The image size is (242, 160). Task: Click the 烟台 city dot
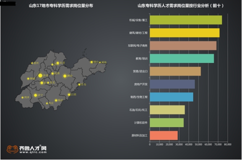click(91, 62)
